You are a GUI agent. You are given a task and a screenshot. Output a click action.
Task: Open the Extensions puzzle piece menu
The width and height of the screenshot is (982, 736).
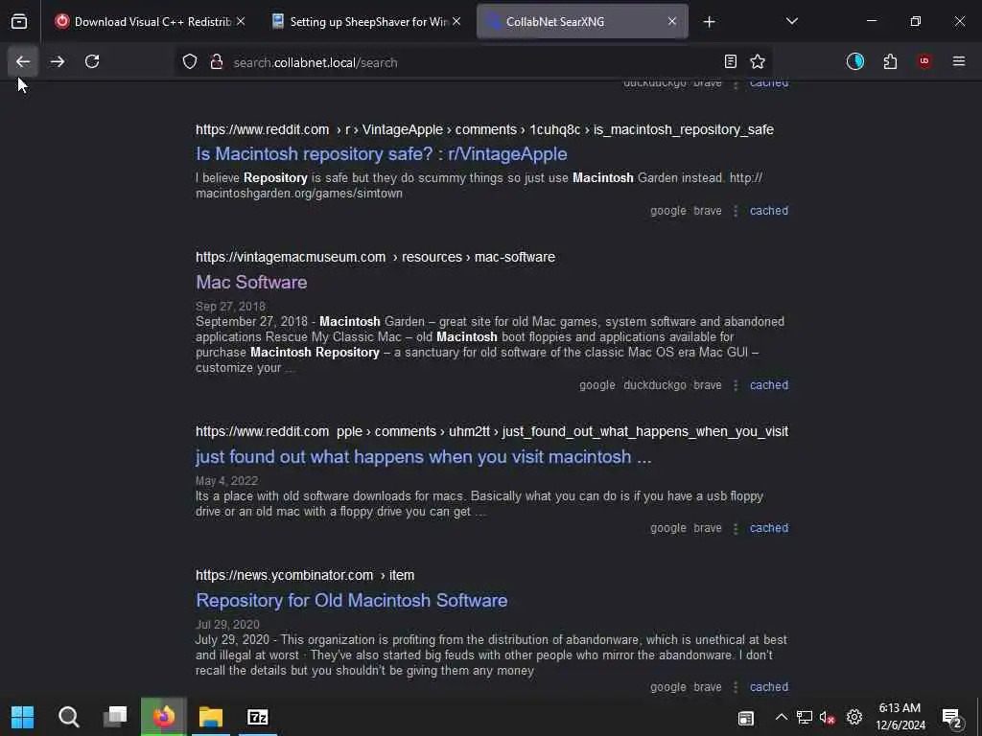click(890, 61)
